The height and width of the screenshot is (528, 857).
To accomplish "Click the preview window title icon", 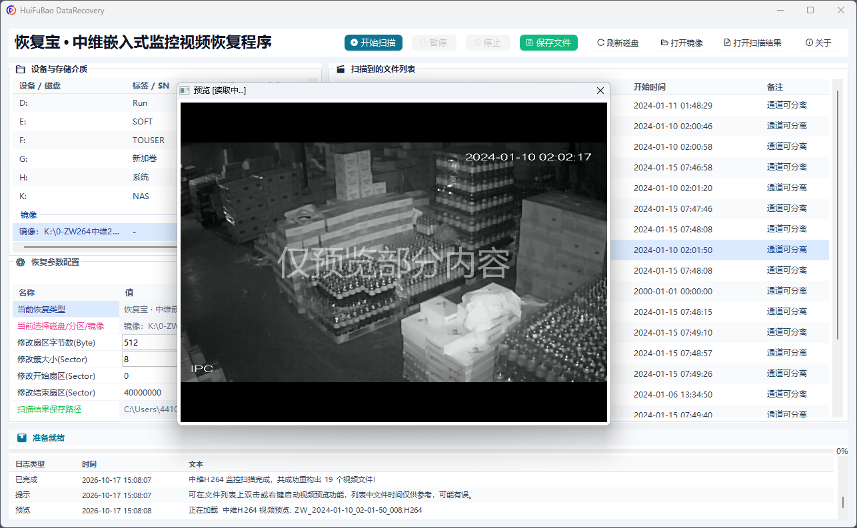I will coord(185,91).
